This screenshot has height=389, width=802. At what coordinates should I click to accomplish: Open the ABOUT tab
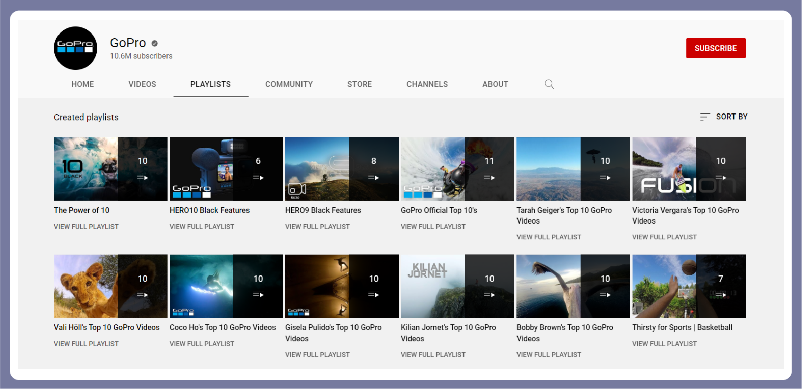(x=495, y=84)
